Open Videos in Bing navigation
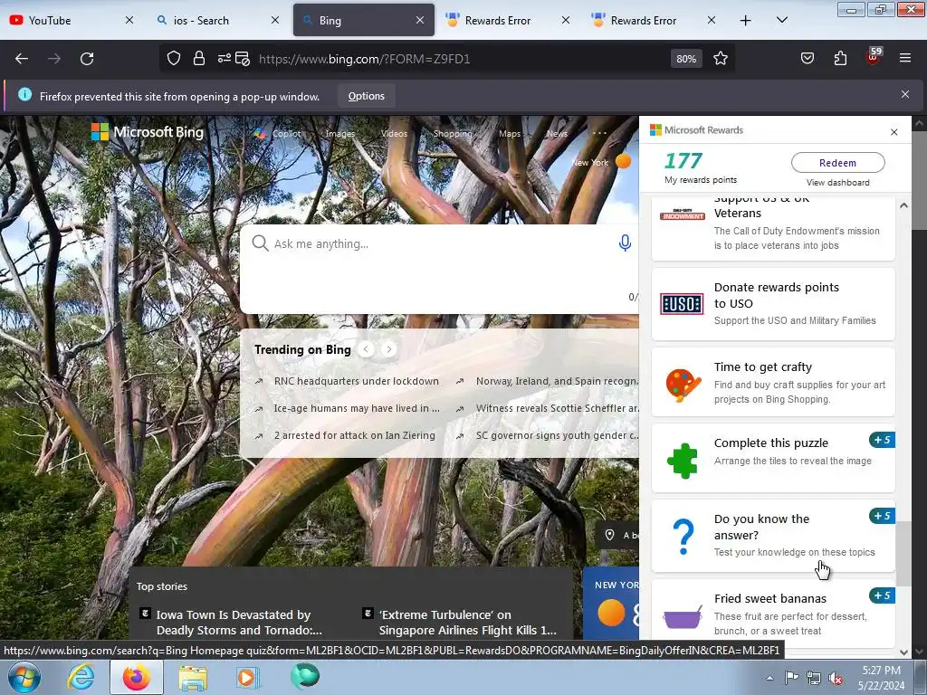 click(394, 134)
